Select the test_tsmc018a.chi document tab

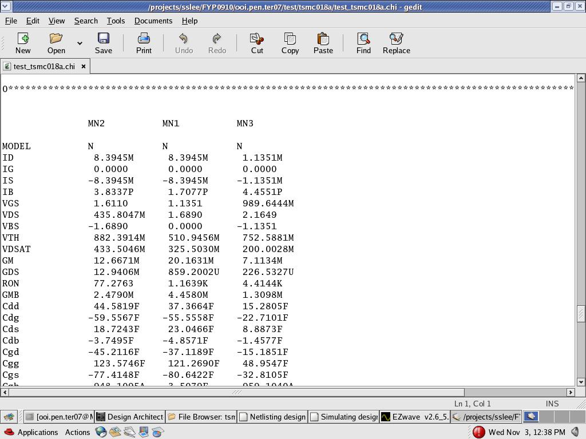point(44,66)
